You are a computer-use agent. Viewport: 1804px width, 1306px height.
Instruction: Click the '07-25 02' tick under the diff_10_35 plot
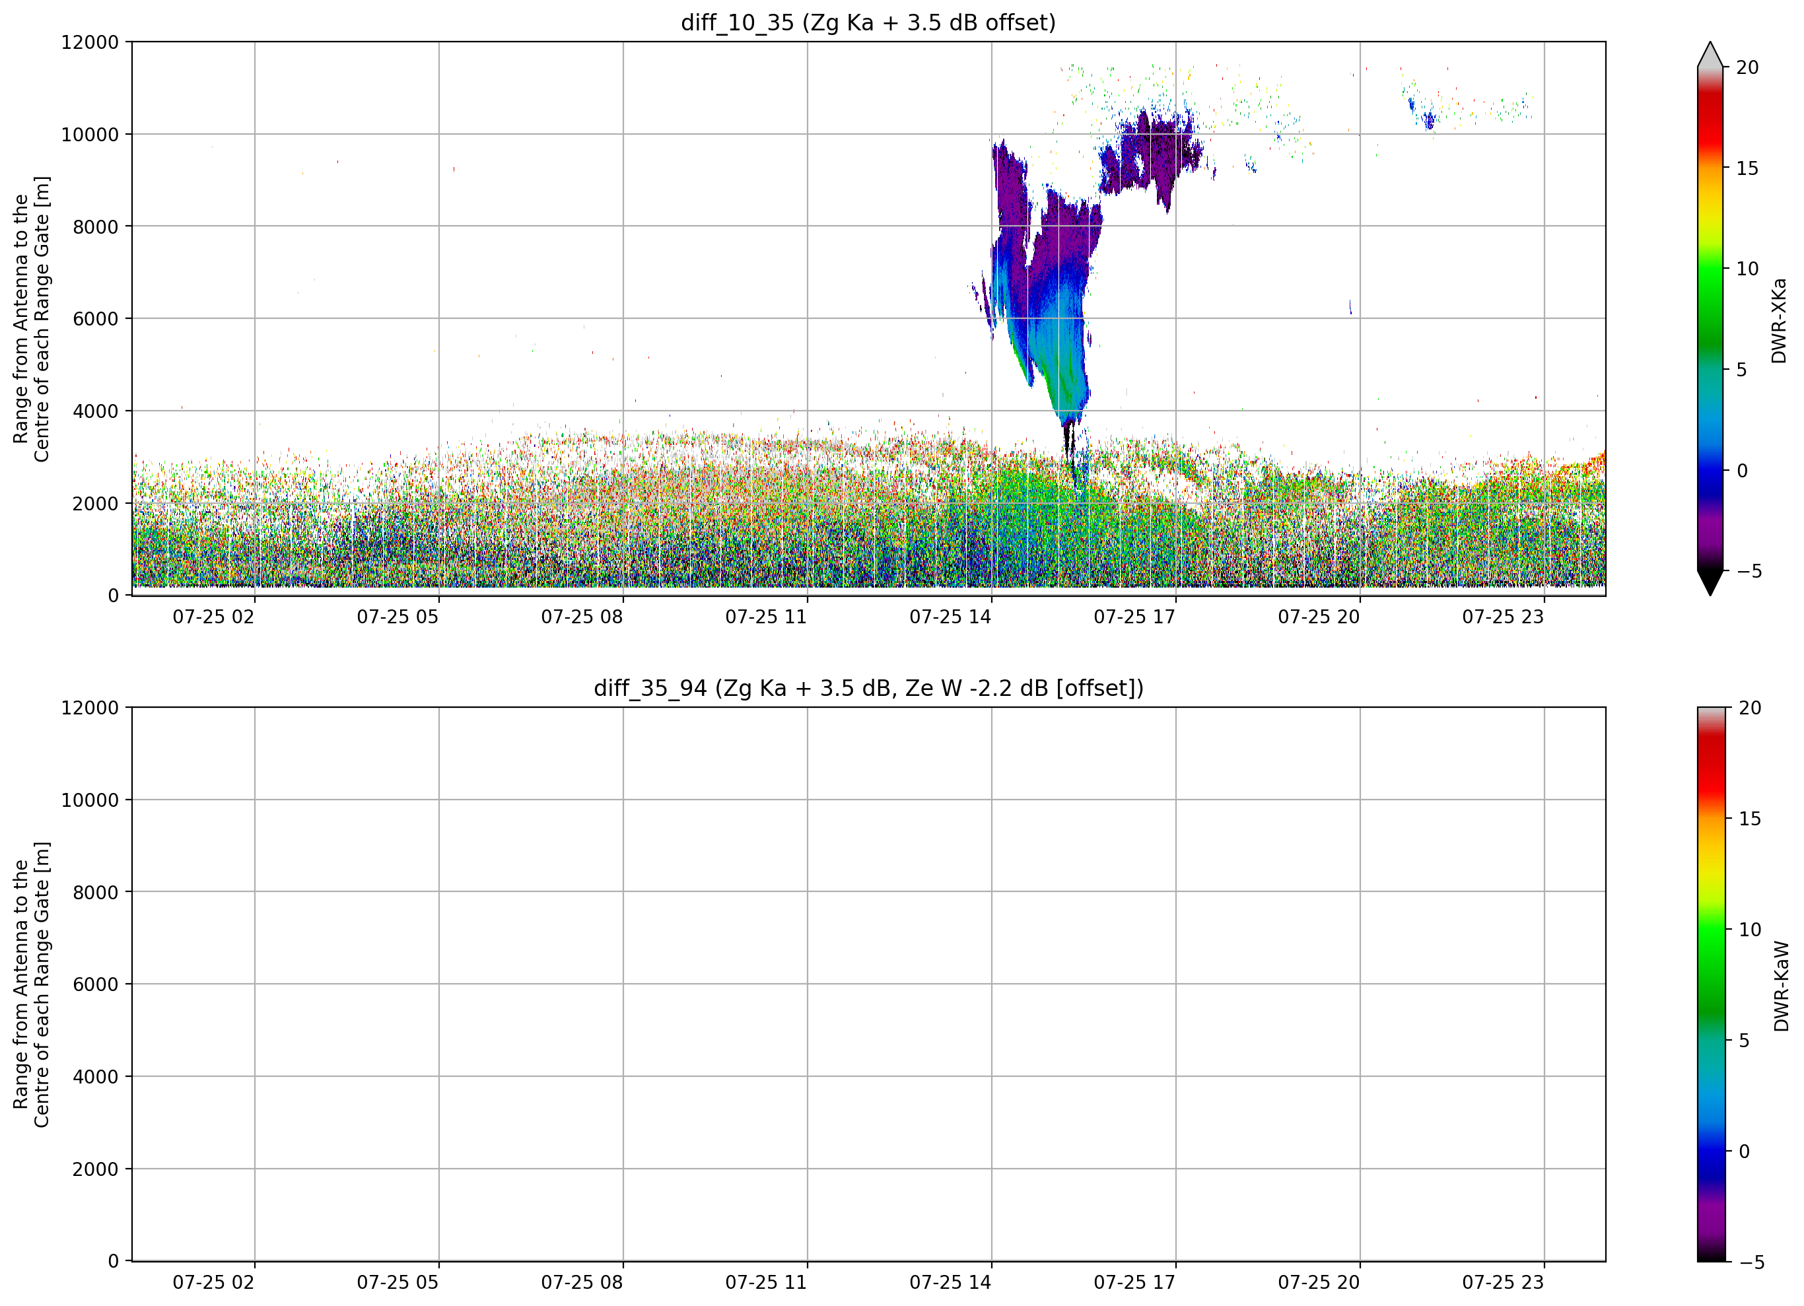(213, 617)
